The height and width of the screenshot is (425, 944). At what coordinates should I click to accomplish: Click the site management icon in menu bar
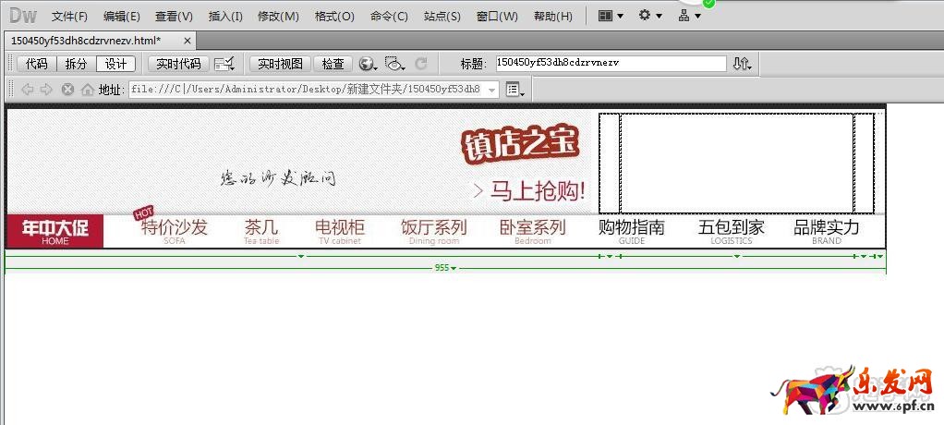point(688,16)
